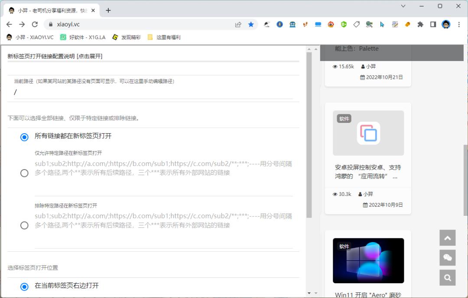Select the 仅允许特定路径在新标签页打开 radio option
Image resolution: width=468 pixels, height=298 pixels.
click(24, 173)
